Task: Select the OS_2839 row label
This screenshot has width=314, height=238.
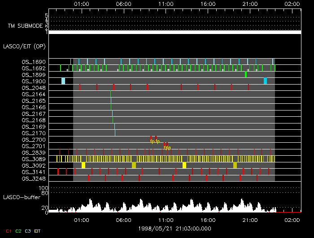Action: [34, 153]
